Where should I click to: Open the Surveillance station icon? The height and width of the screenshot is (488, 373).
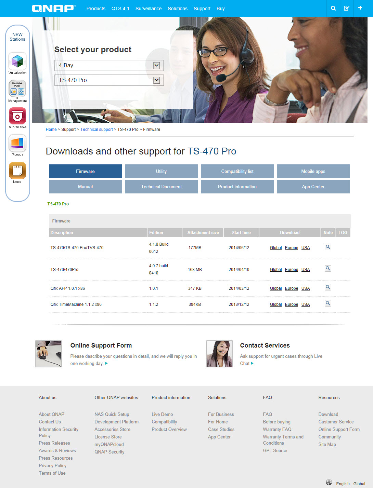[17, 116]
